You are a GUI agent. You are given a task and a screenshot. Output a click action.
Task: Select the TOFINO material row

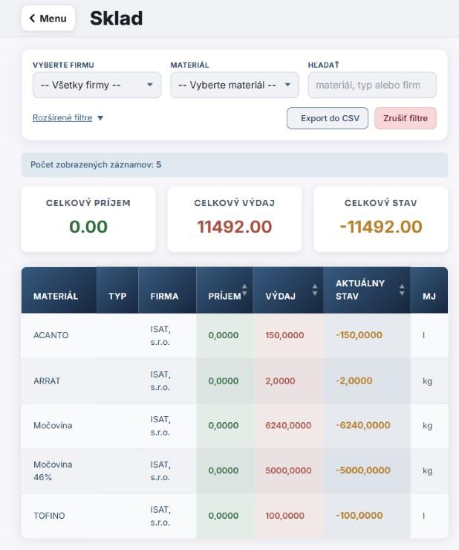[x=235, y=516]
